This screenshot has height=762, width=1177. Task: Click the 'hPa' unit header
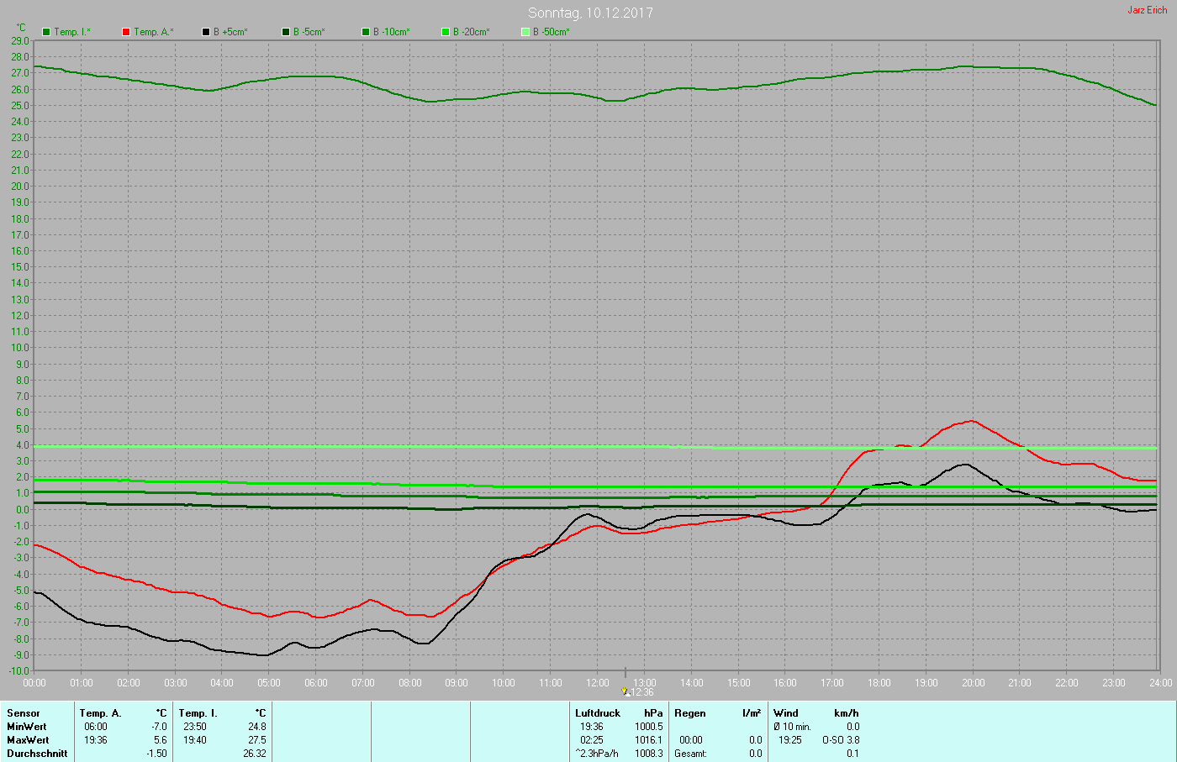pos(653,713)
